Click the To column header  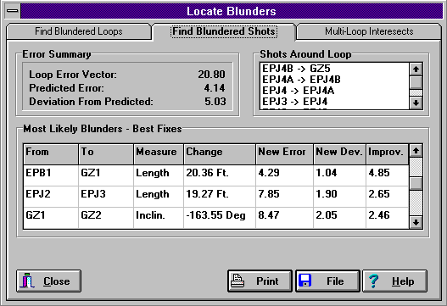tap(106, 154)
